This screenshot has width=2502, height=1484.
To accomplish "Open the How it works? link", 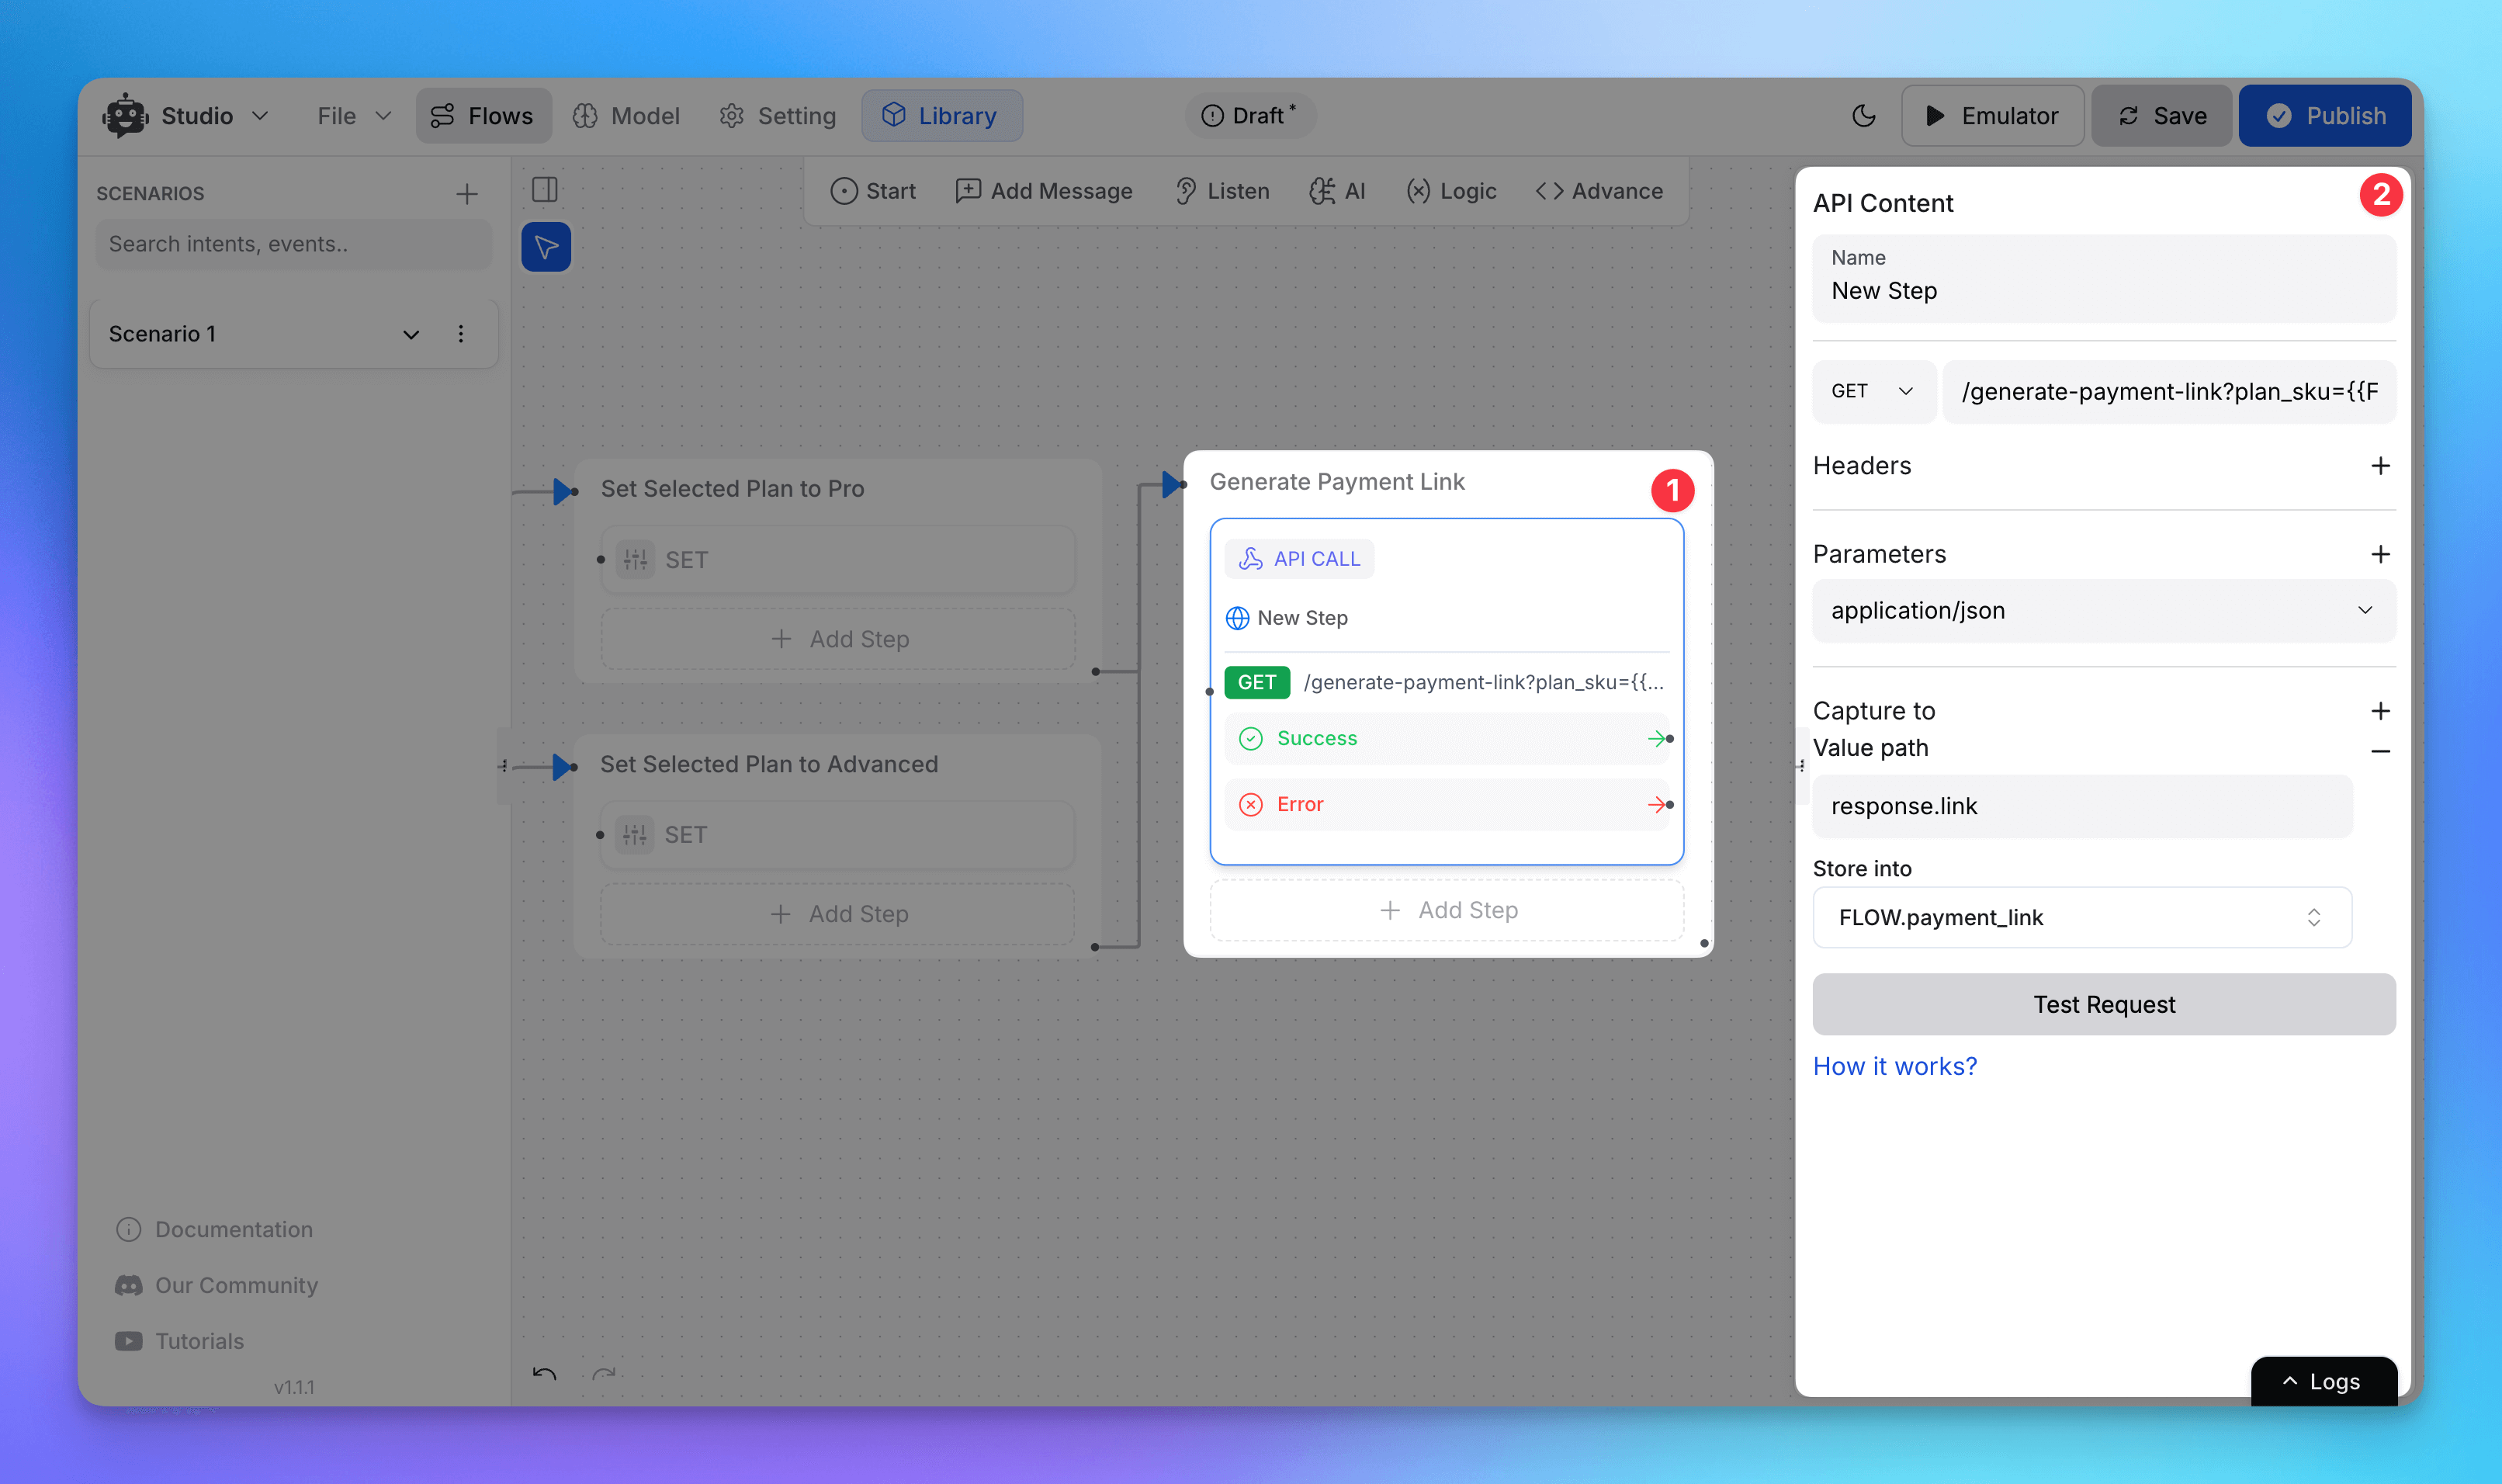I will (1894, 1066).
